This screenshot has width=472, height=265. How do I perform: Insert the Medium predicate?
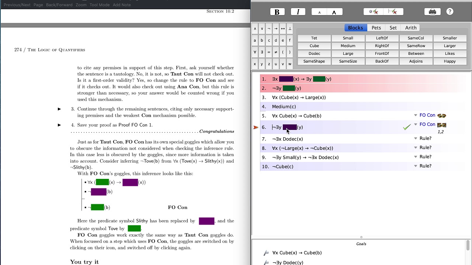[348, 46]
